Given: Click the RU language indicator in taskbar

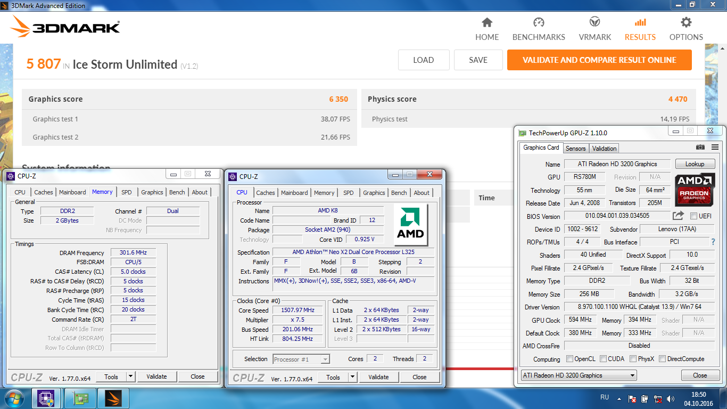Looking at the screenshot, I should click(x=605, y=398).
